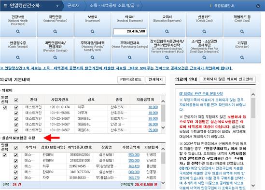Search 교육비 data with magnifier icon

pos(167,31)
